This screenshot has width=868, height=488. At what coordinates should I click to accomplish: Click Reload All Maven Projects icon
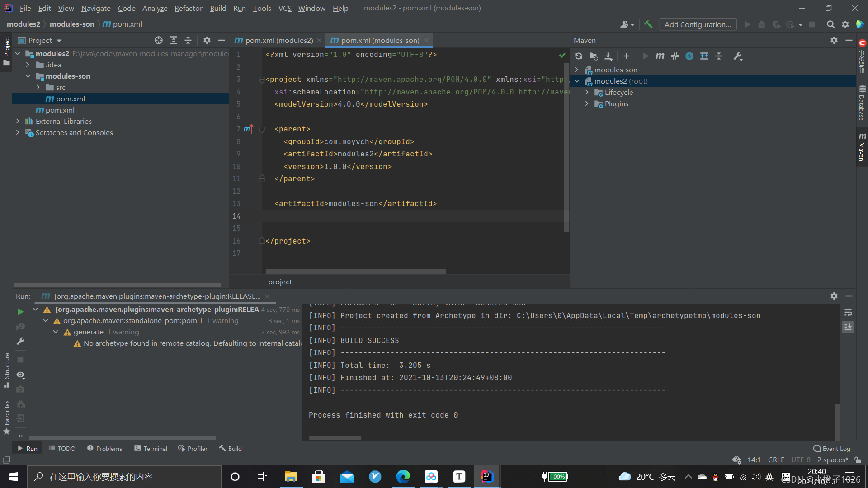579,56
